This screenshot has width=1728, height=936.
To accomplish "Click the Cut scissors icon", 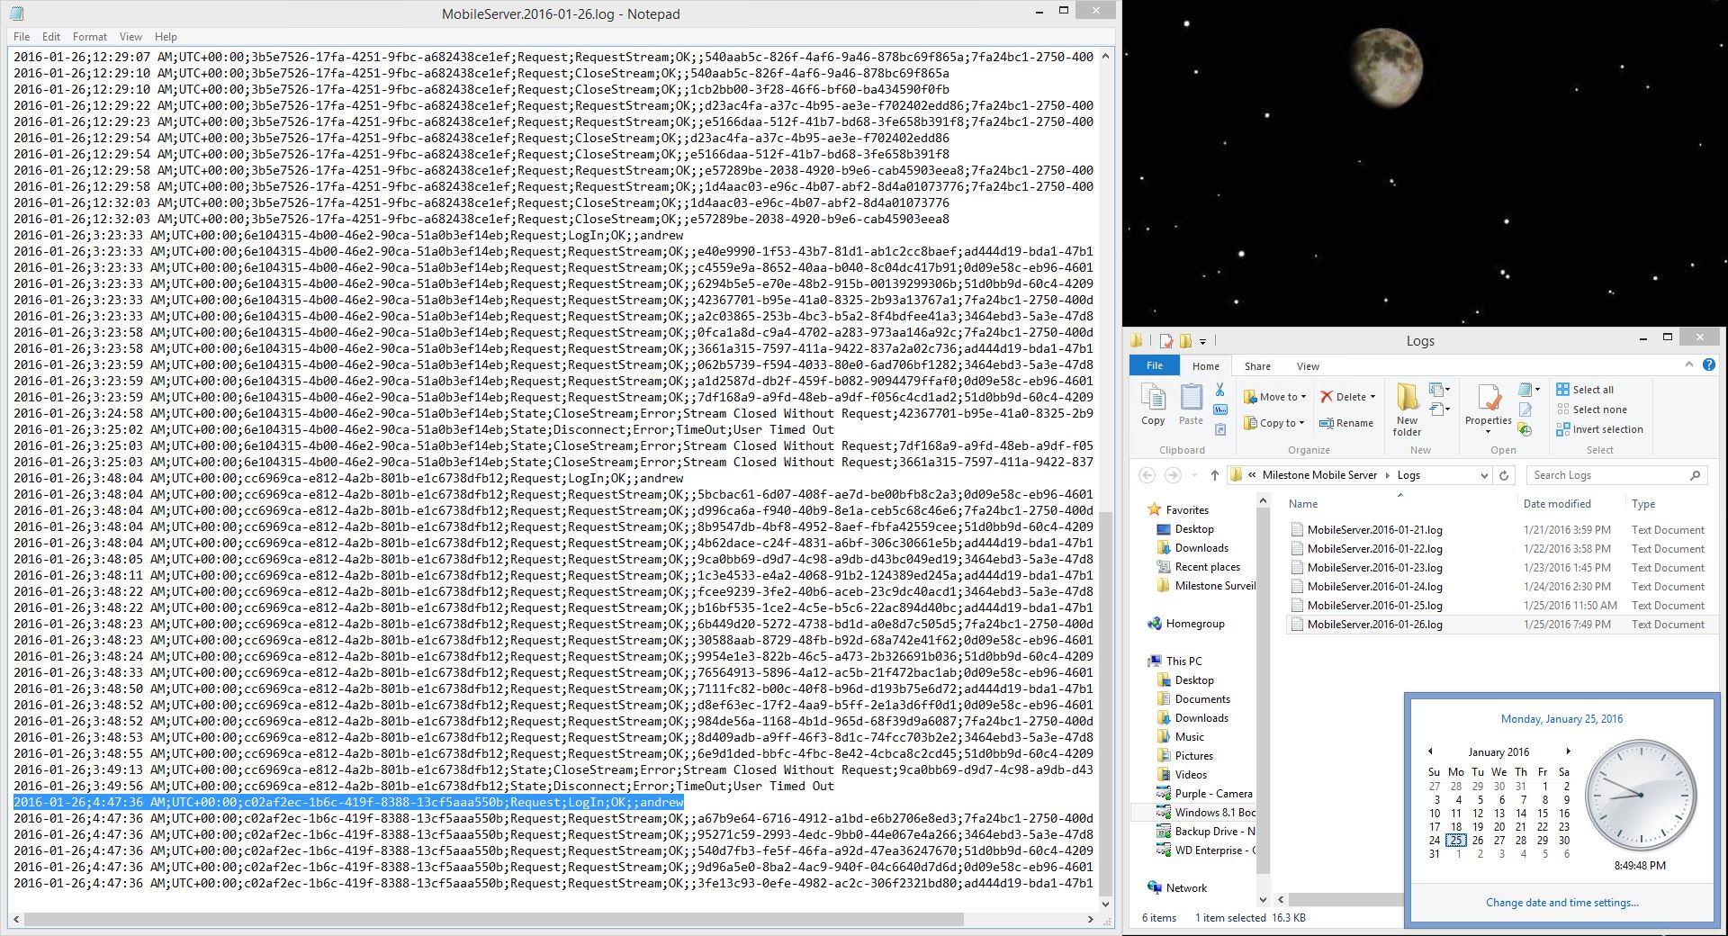I will (x=1219, y=390).
